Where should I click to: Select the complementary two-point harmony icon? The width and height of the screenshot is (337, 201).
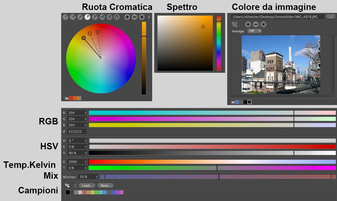tap(80, 17)
